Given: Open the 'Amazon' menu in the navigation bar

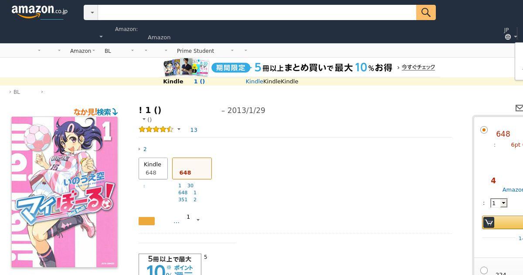Looking at the screenshot, I should (x=82, y=51).
